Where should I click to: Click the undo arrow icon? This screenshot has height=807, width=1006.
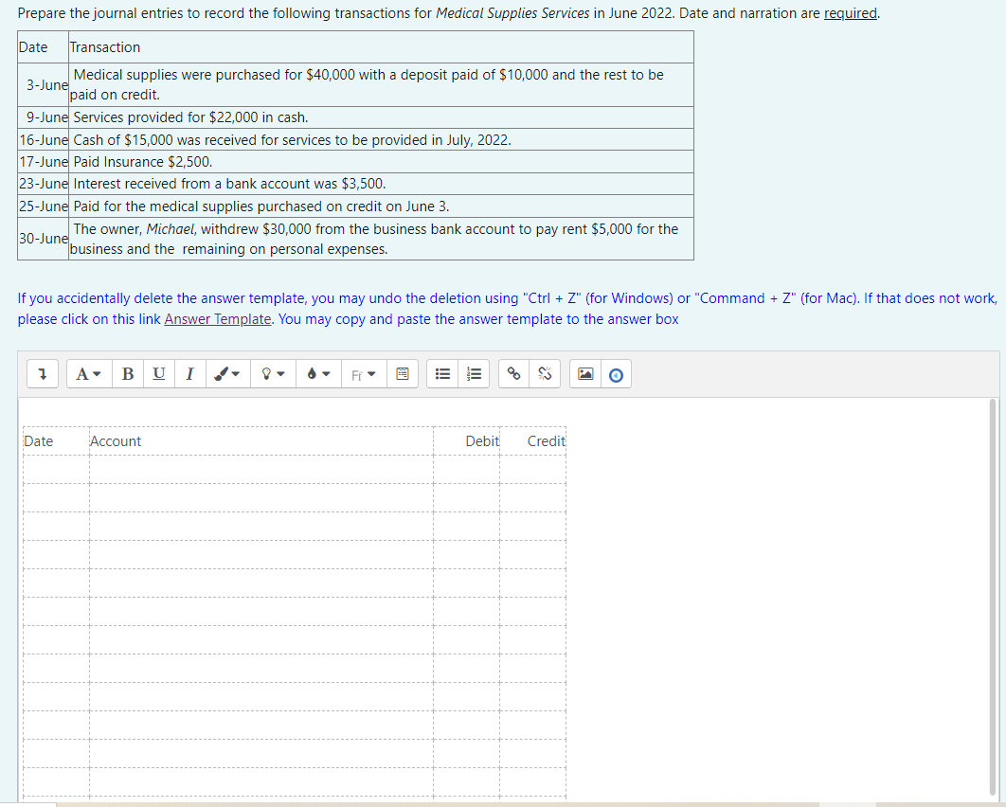pyautogui.click(x=42, y=373)
